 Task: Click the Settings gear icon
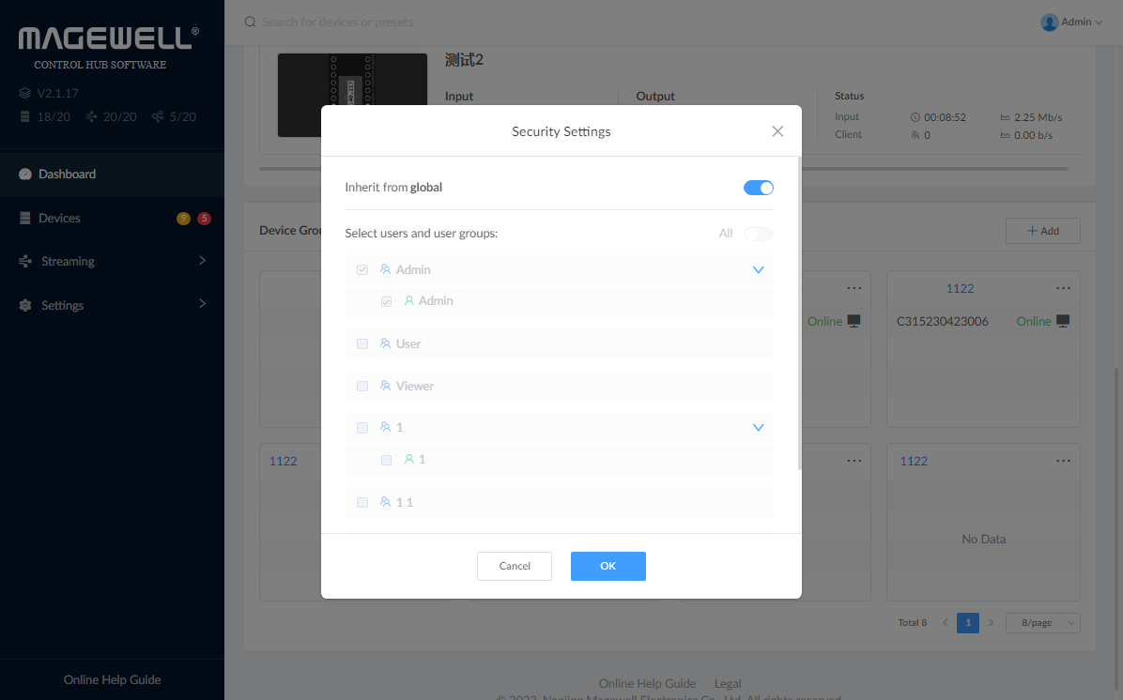[x=23, y=304]
